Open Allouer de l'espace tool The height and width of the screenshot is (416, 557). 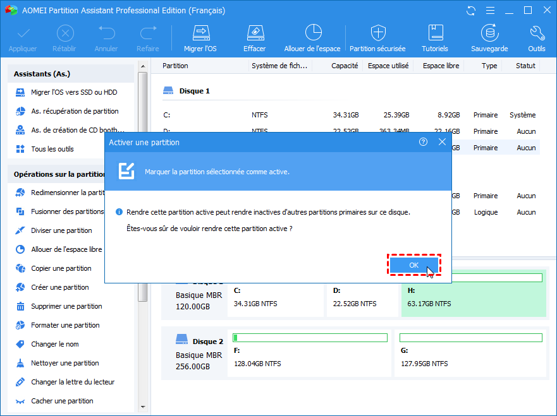[312, 39]
